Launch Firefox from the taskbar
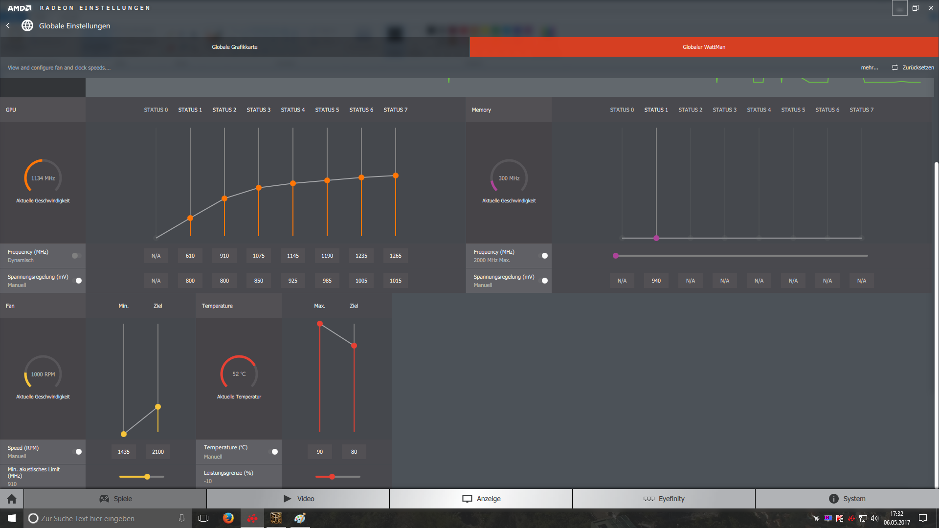939x528 pixels. (228, 518)
